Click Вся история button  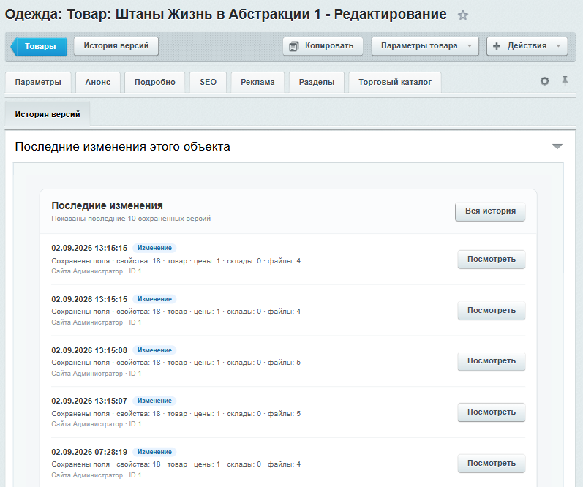(x=490, y=211)
